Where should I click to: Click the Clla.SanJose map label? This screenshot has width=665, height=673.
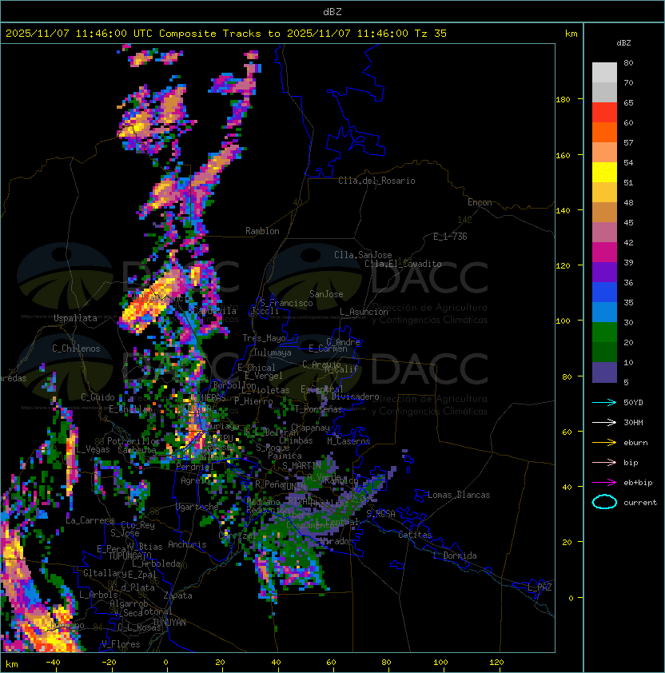coord(363,255)
